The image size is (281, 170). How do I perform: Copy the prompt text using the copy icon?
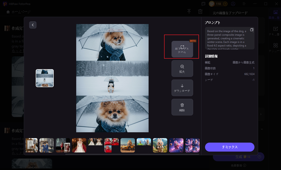click(x=252, y=30)
